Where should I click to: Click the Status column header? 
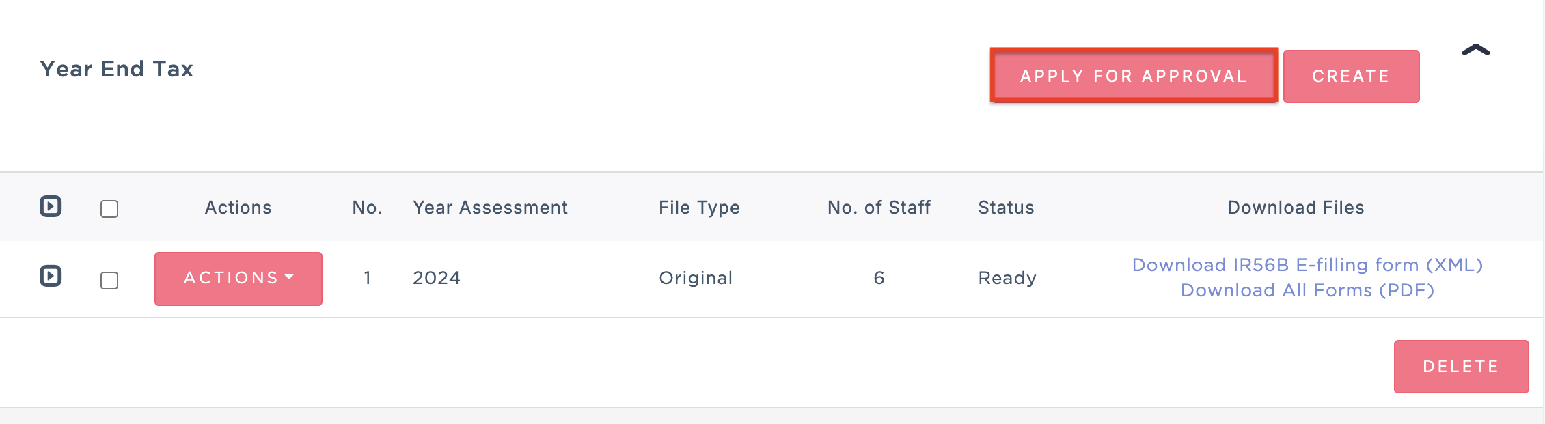1006,208
